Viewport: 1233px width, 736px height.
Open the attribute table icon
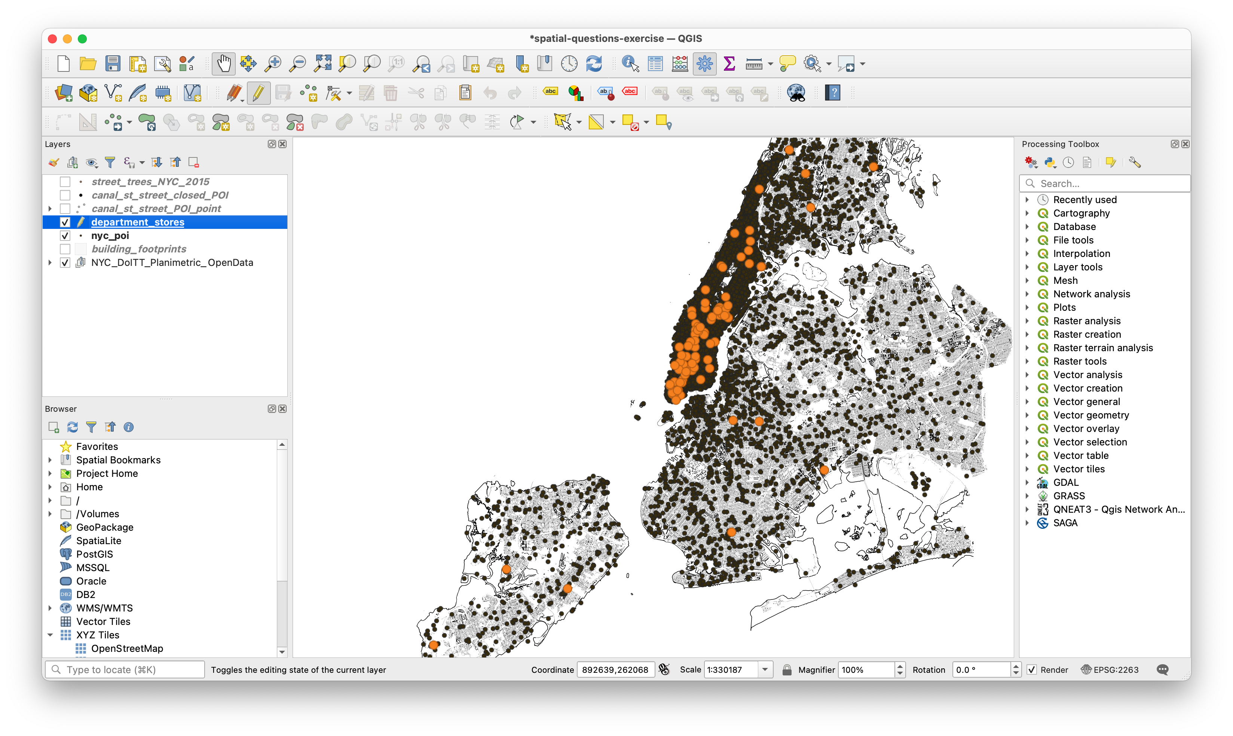pos(655,64)
